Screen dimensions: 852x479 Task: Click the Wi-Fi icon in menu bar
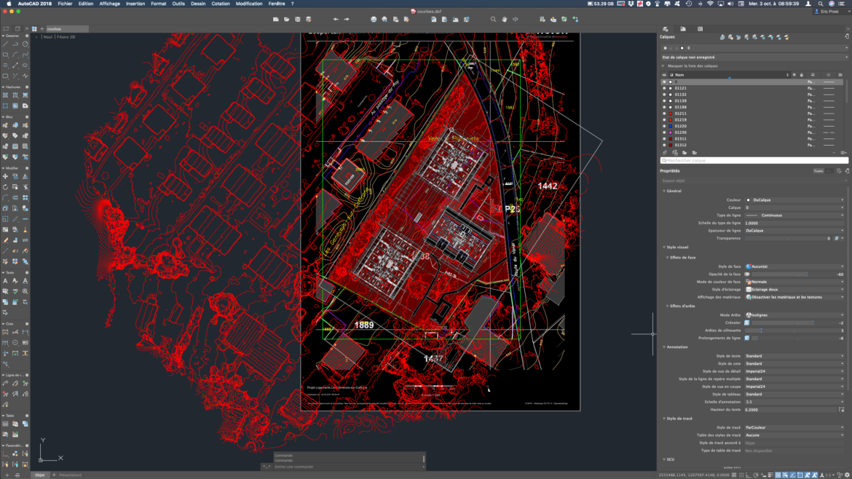[710, 3]
